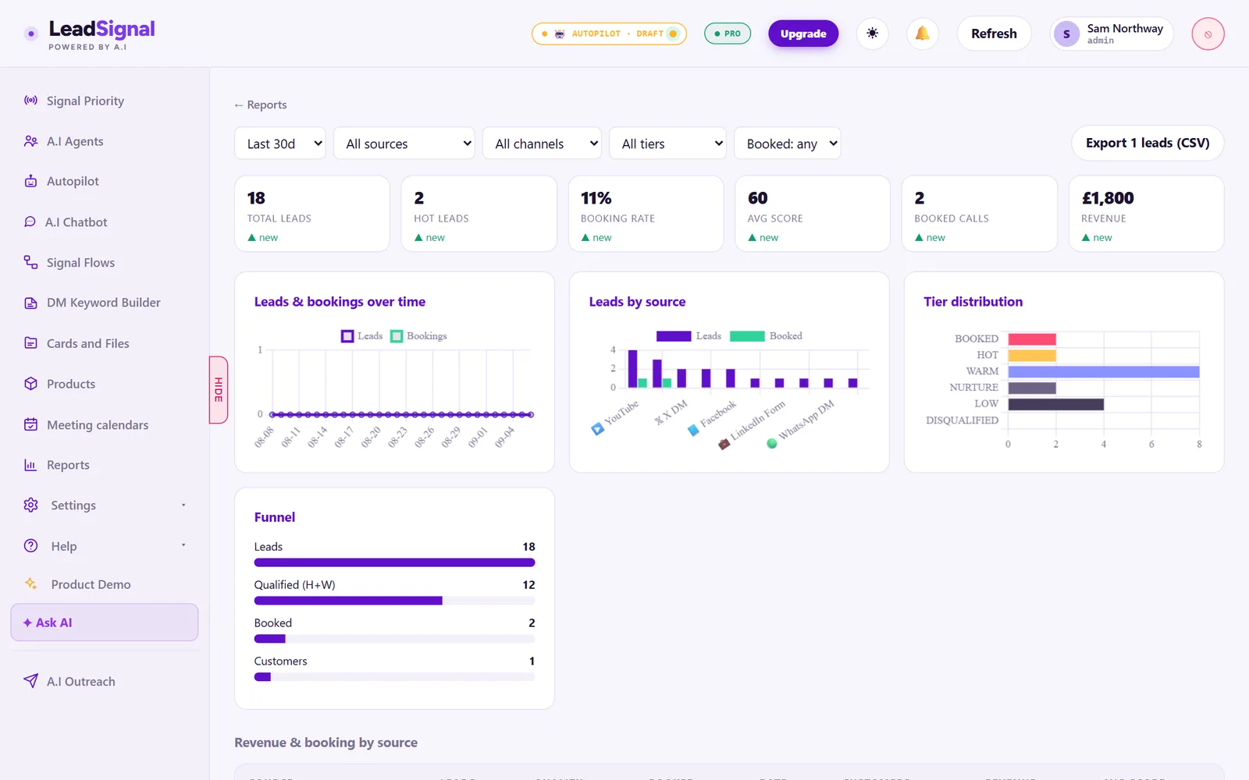Export 1 leads as CSV

tap(1148, 143)
